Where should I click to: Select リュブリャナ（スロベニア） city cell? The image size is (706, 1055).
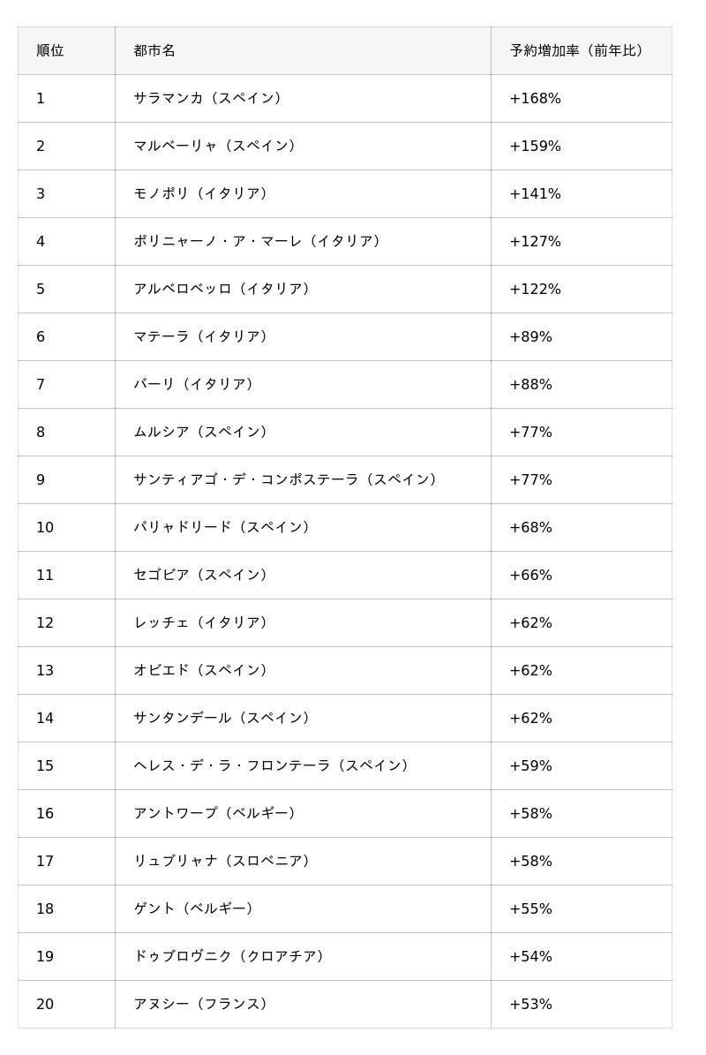coord(224,862)
